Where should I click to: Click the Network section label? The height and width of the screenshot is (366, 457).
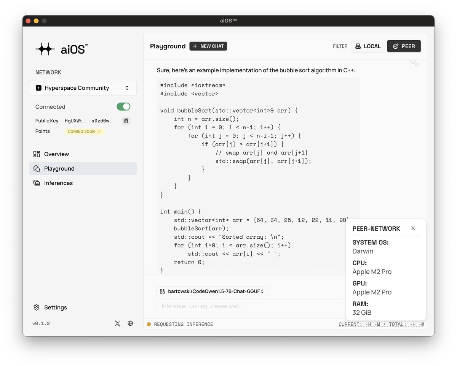48,72
